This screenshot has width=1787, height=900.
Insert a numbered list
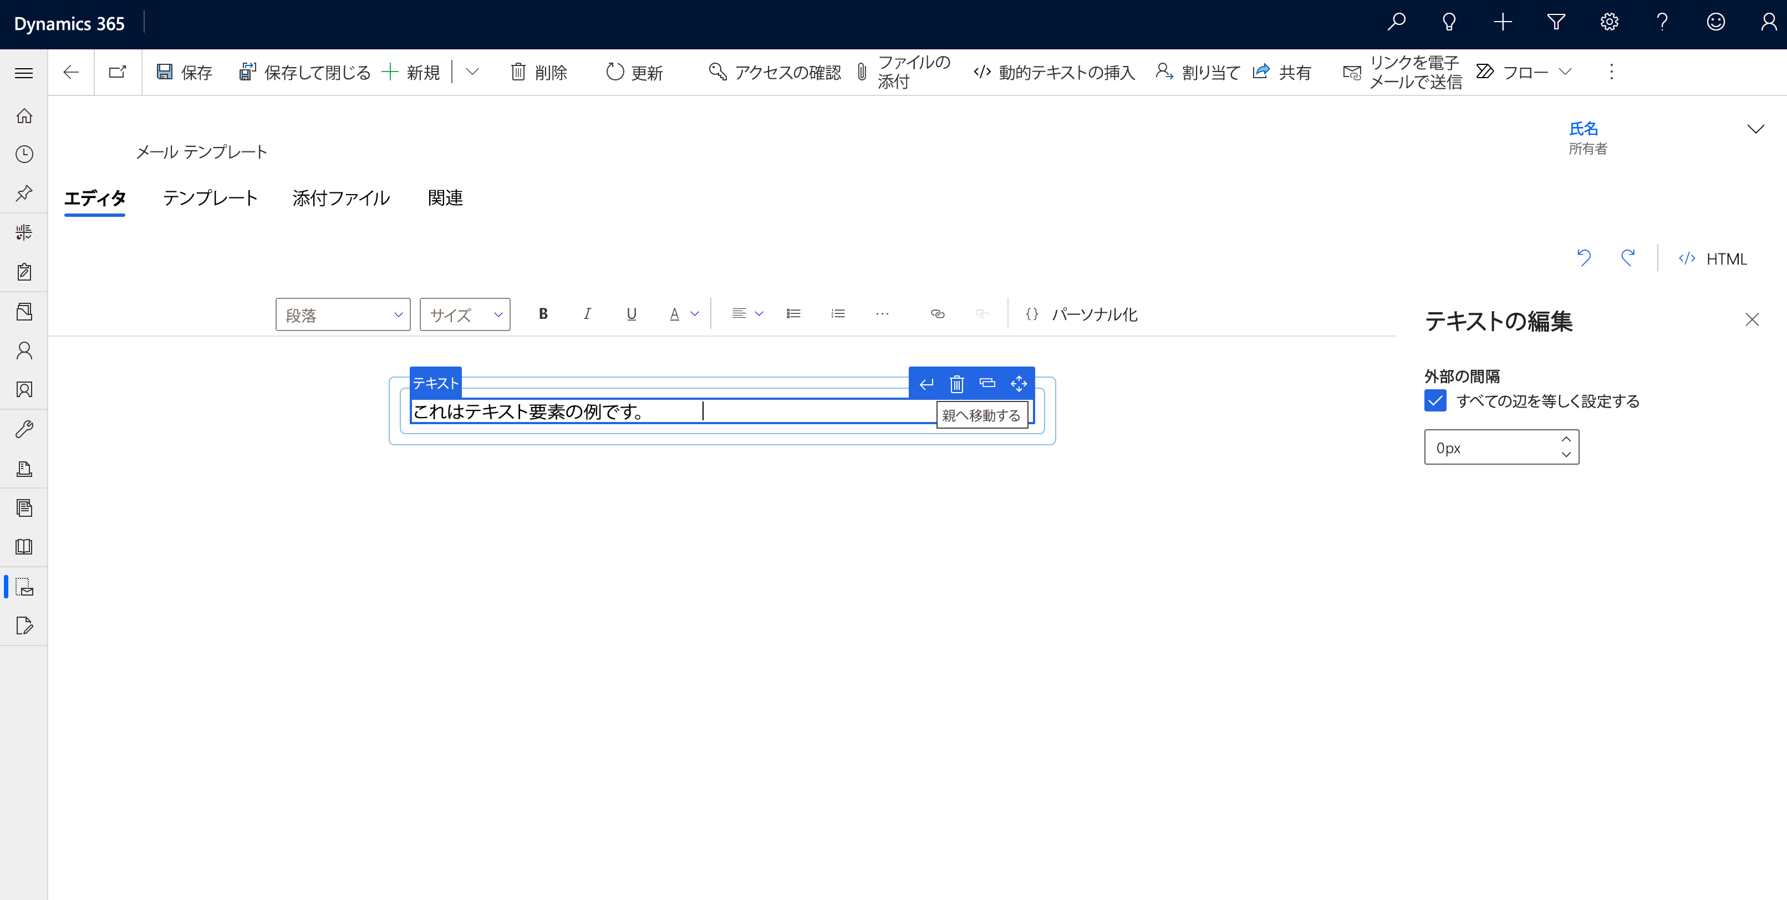coord(838,314)
